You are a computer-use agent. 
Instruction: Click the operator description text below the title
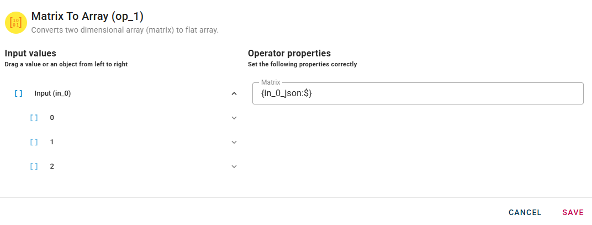coord(125,30)
